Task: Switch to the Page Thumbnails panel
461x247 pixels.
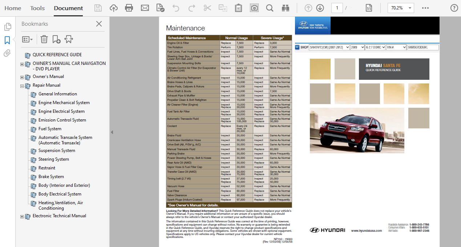Action: (8, 26)
